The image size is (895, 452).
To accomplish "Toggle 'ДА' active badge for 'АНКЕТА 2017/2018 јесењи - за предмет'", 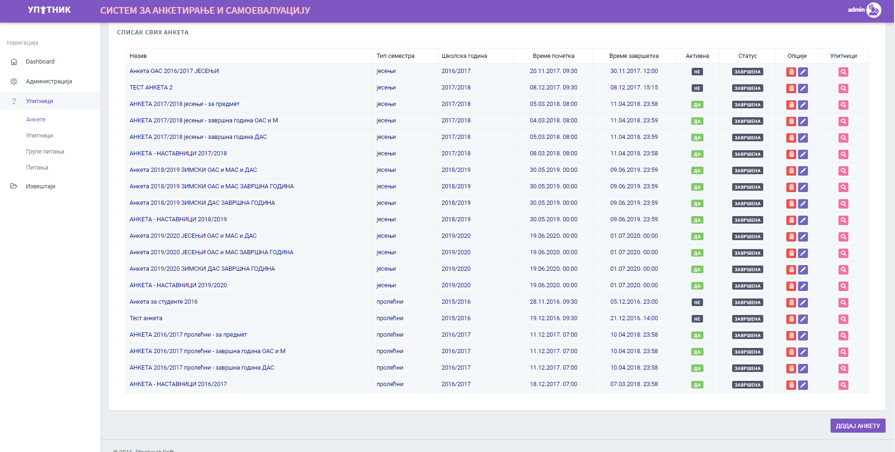I will pos(697,105).
